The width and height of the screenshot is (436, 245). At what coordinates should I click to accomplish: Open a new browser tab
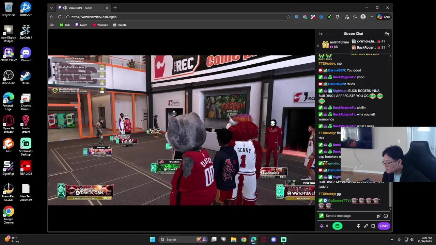(115, 8)
